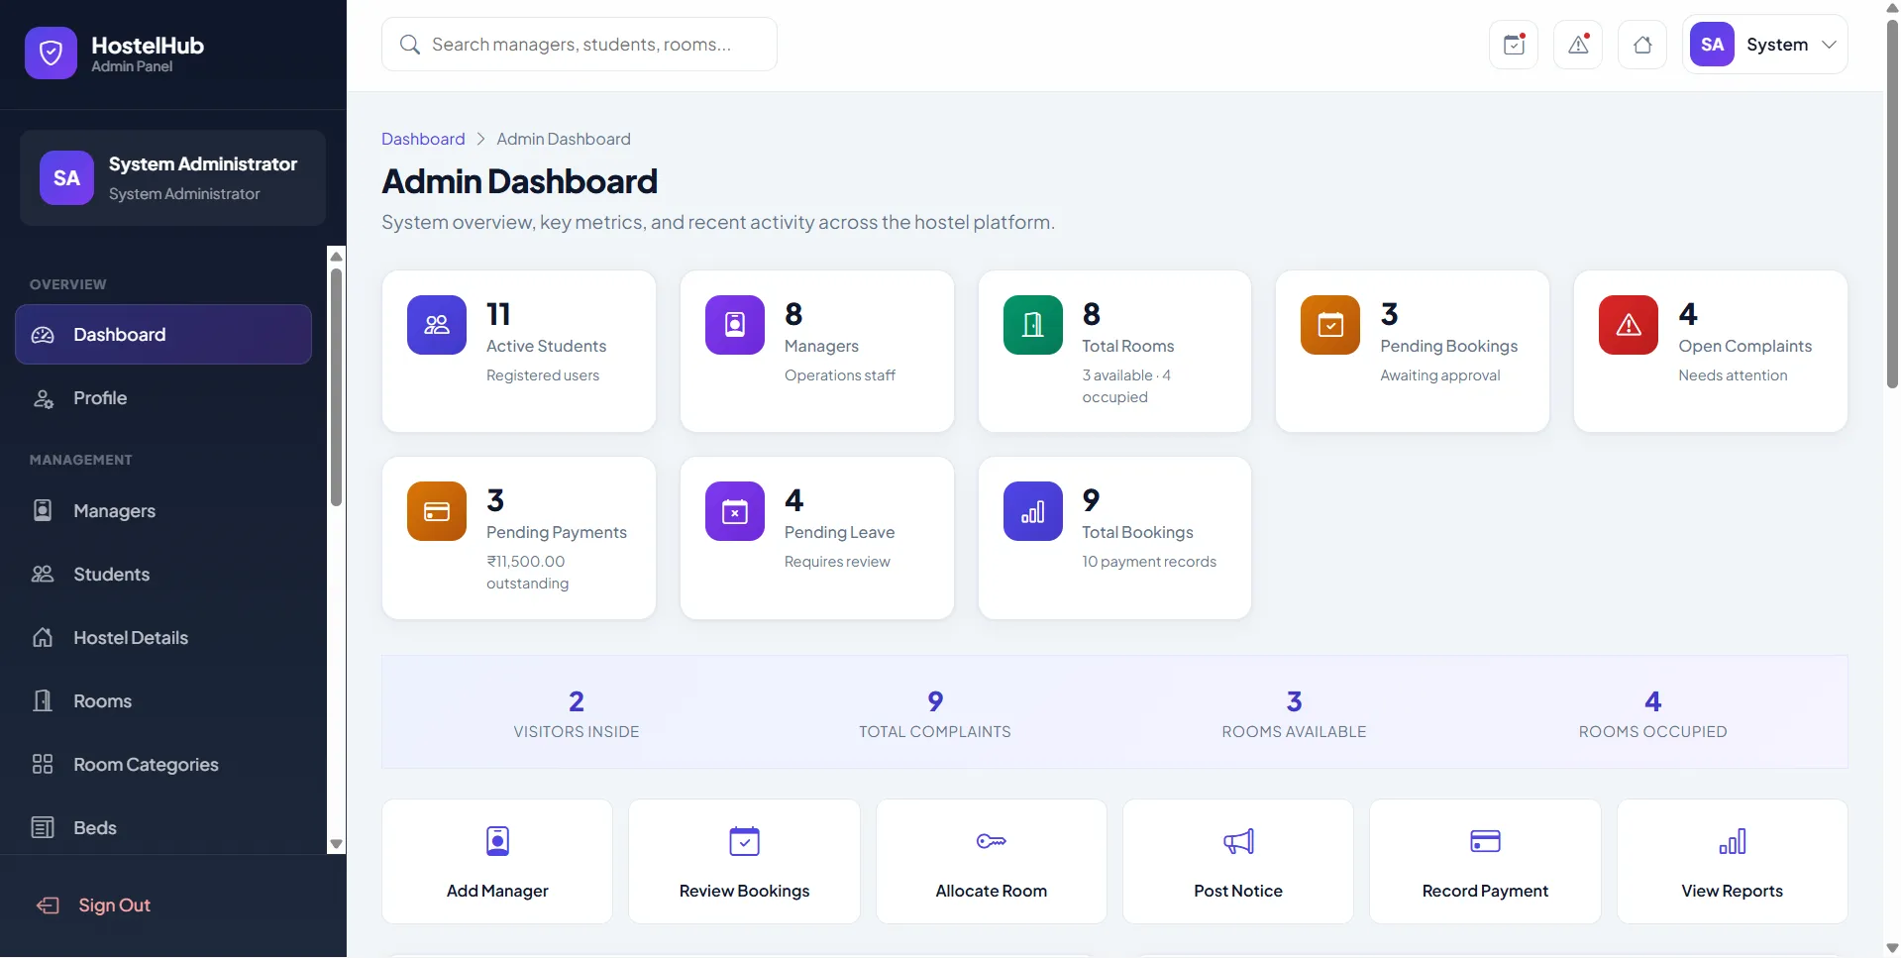Click the HostelHub shield logo icon
This screenshot has height=958, width=1901.
[51, 53]
